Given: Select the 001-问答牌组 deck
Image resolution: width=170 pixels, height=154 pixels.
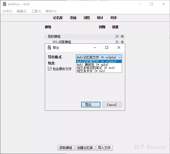Looking at the screenshot, I should click(62, 42).
